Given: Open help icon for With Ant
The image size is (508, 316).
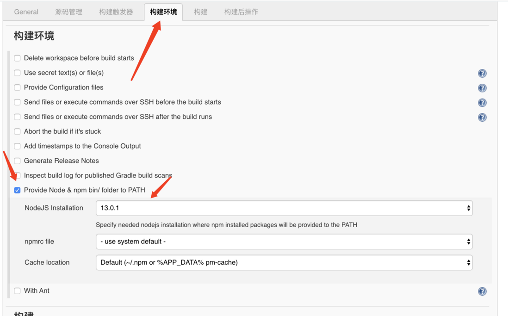Looking at the screenshot, I should (482, 291).
